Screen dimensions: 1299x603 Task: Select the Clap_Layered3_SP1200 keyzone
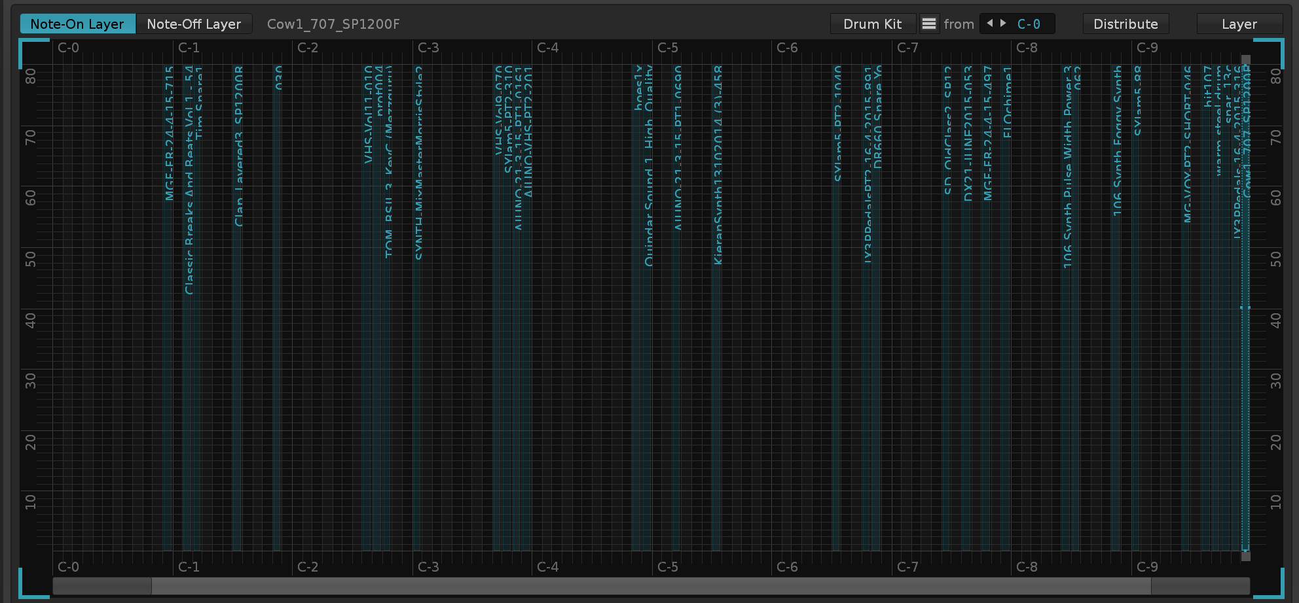click(x=238, y=392)
